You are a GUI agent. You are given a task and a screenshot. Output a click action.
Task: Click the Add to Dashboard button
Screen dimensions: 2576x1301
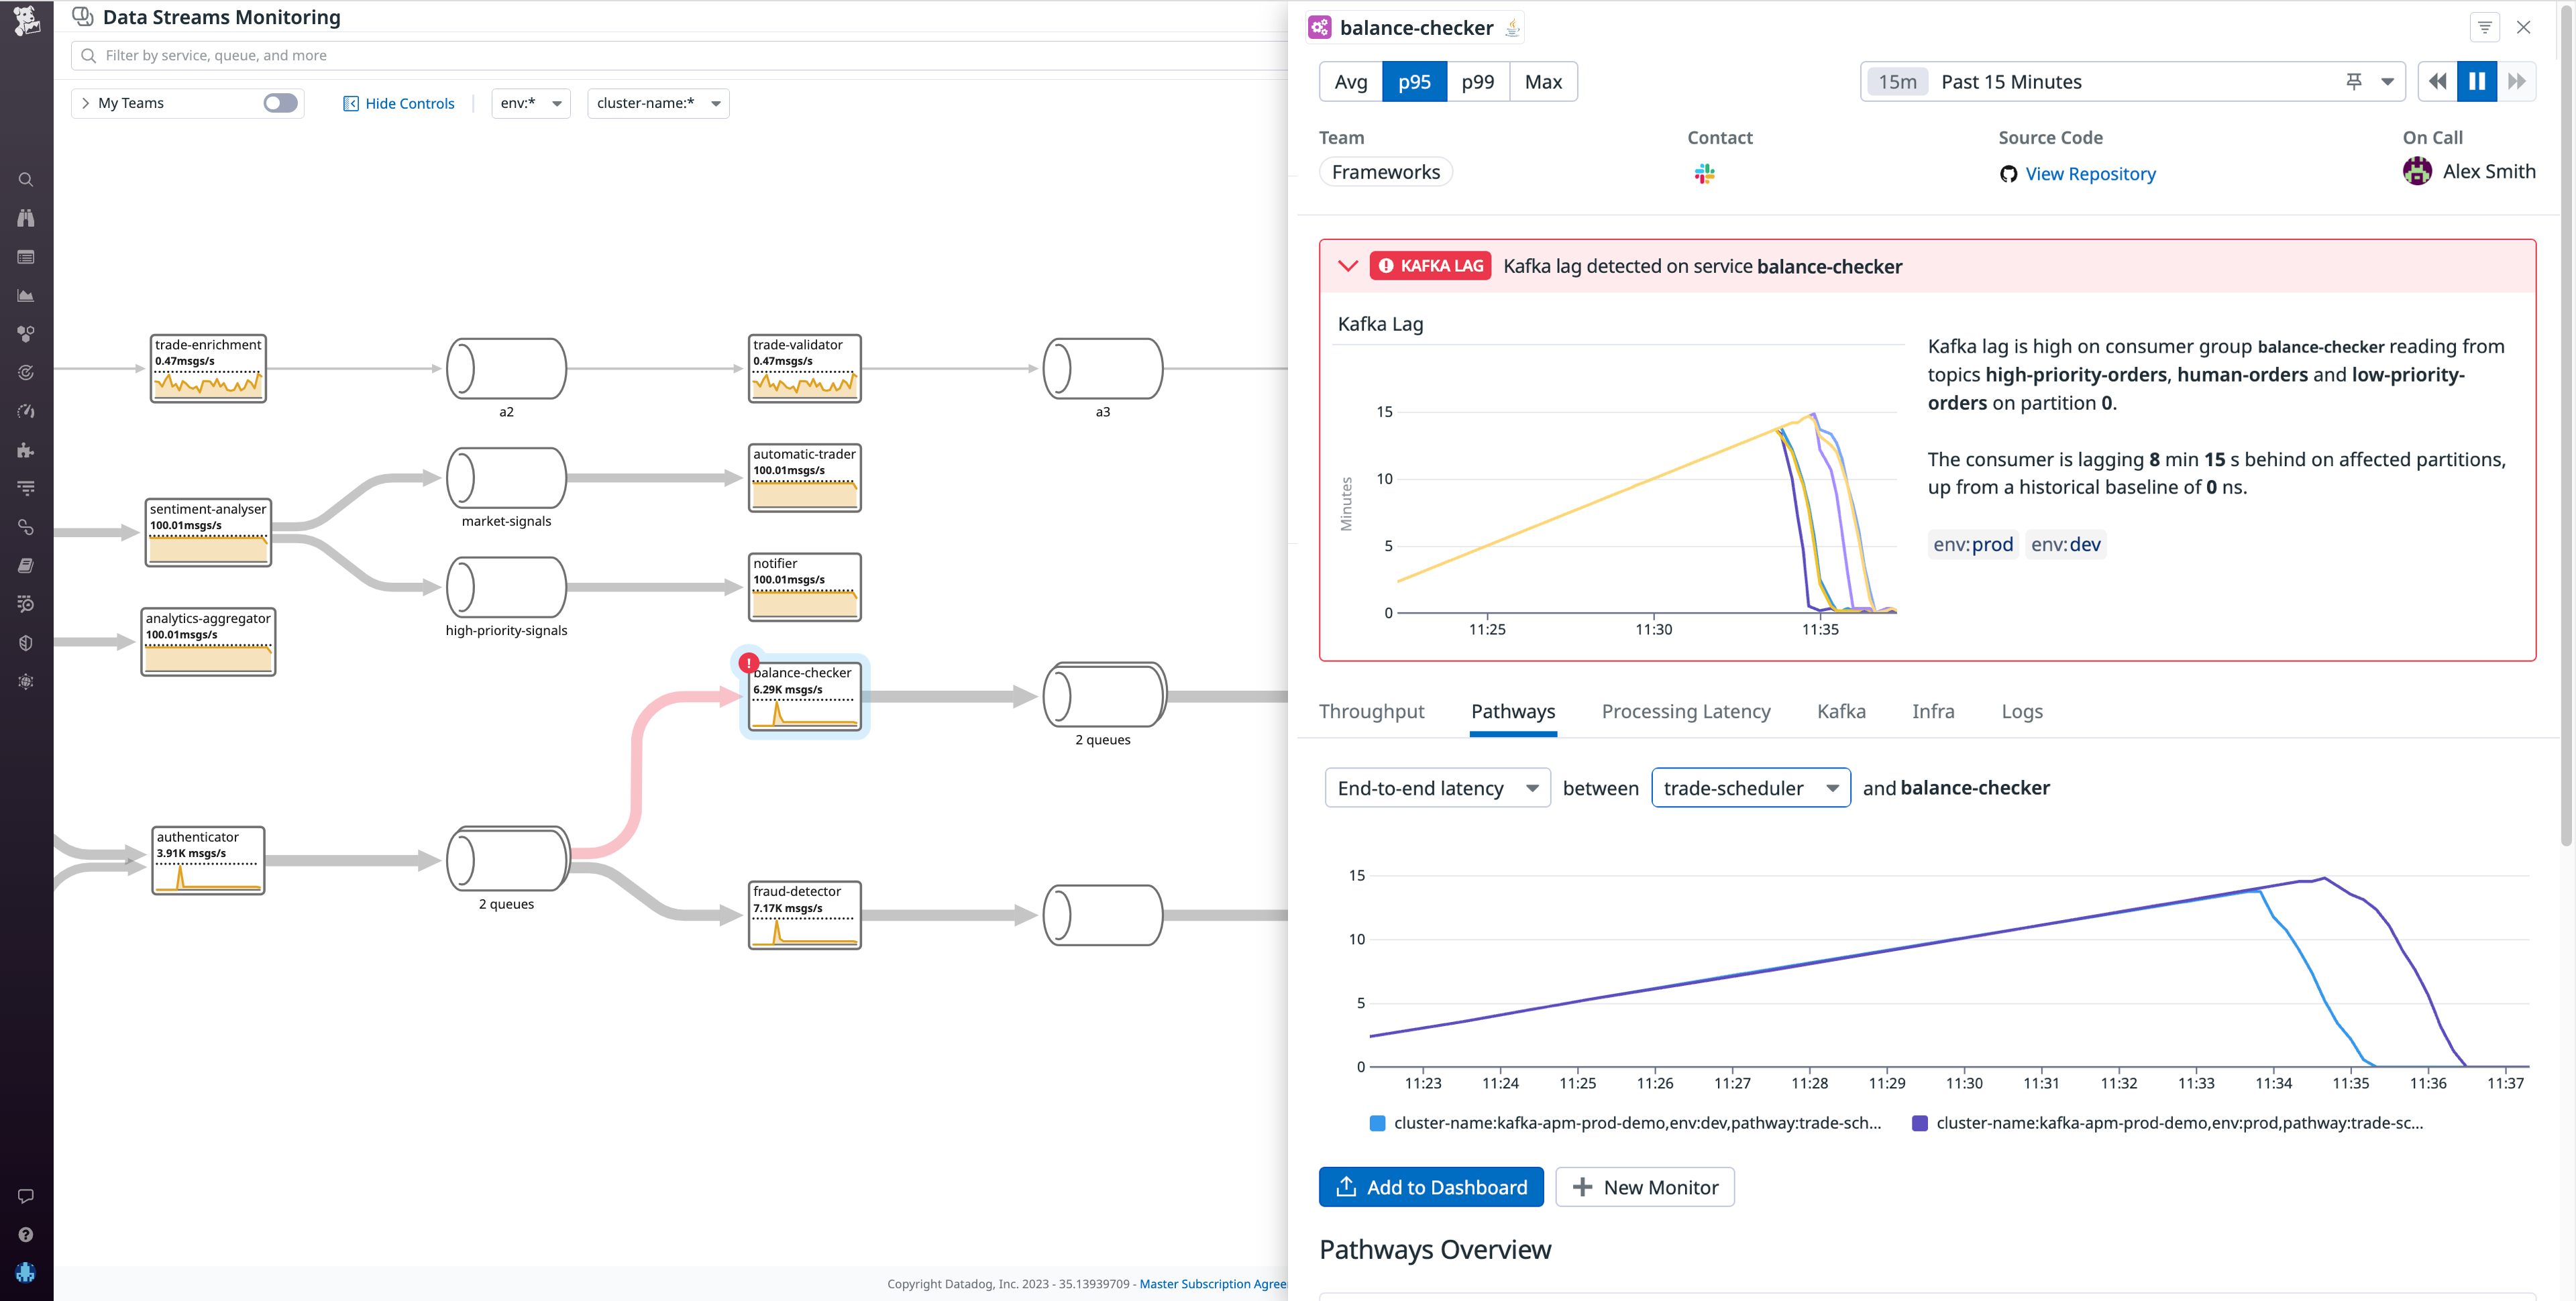point(1430,1187)
